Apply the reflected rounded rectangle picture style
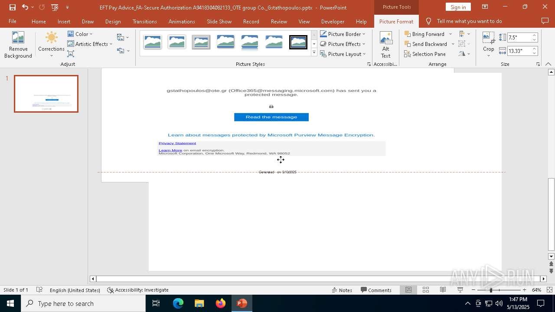This screenshot has height=312, width=555. coord(249,42)
